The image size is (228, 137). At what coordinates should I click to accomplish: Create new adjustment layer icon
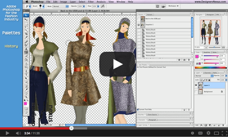(210, 125)
